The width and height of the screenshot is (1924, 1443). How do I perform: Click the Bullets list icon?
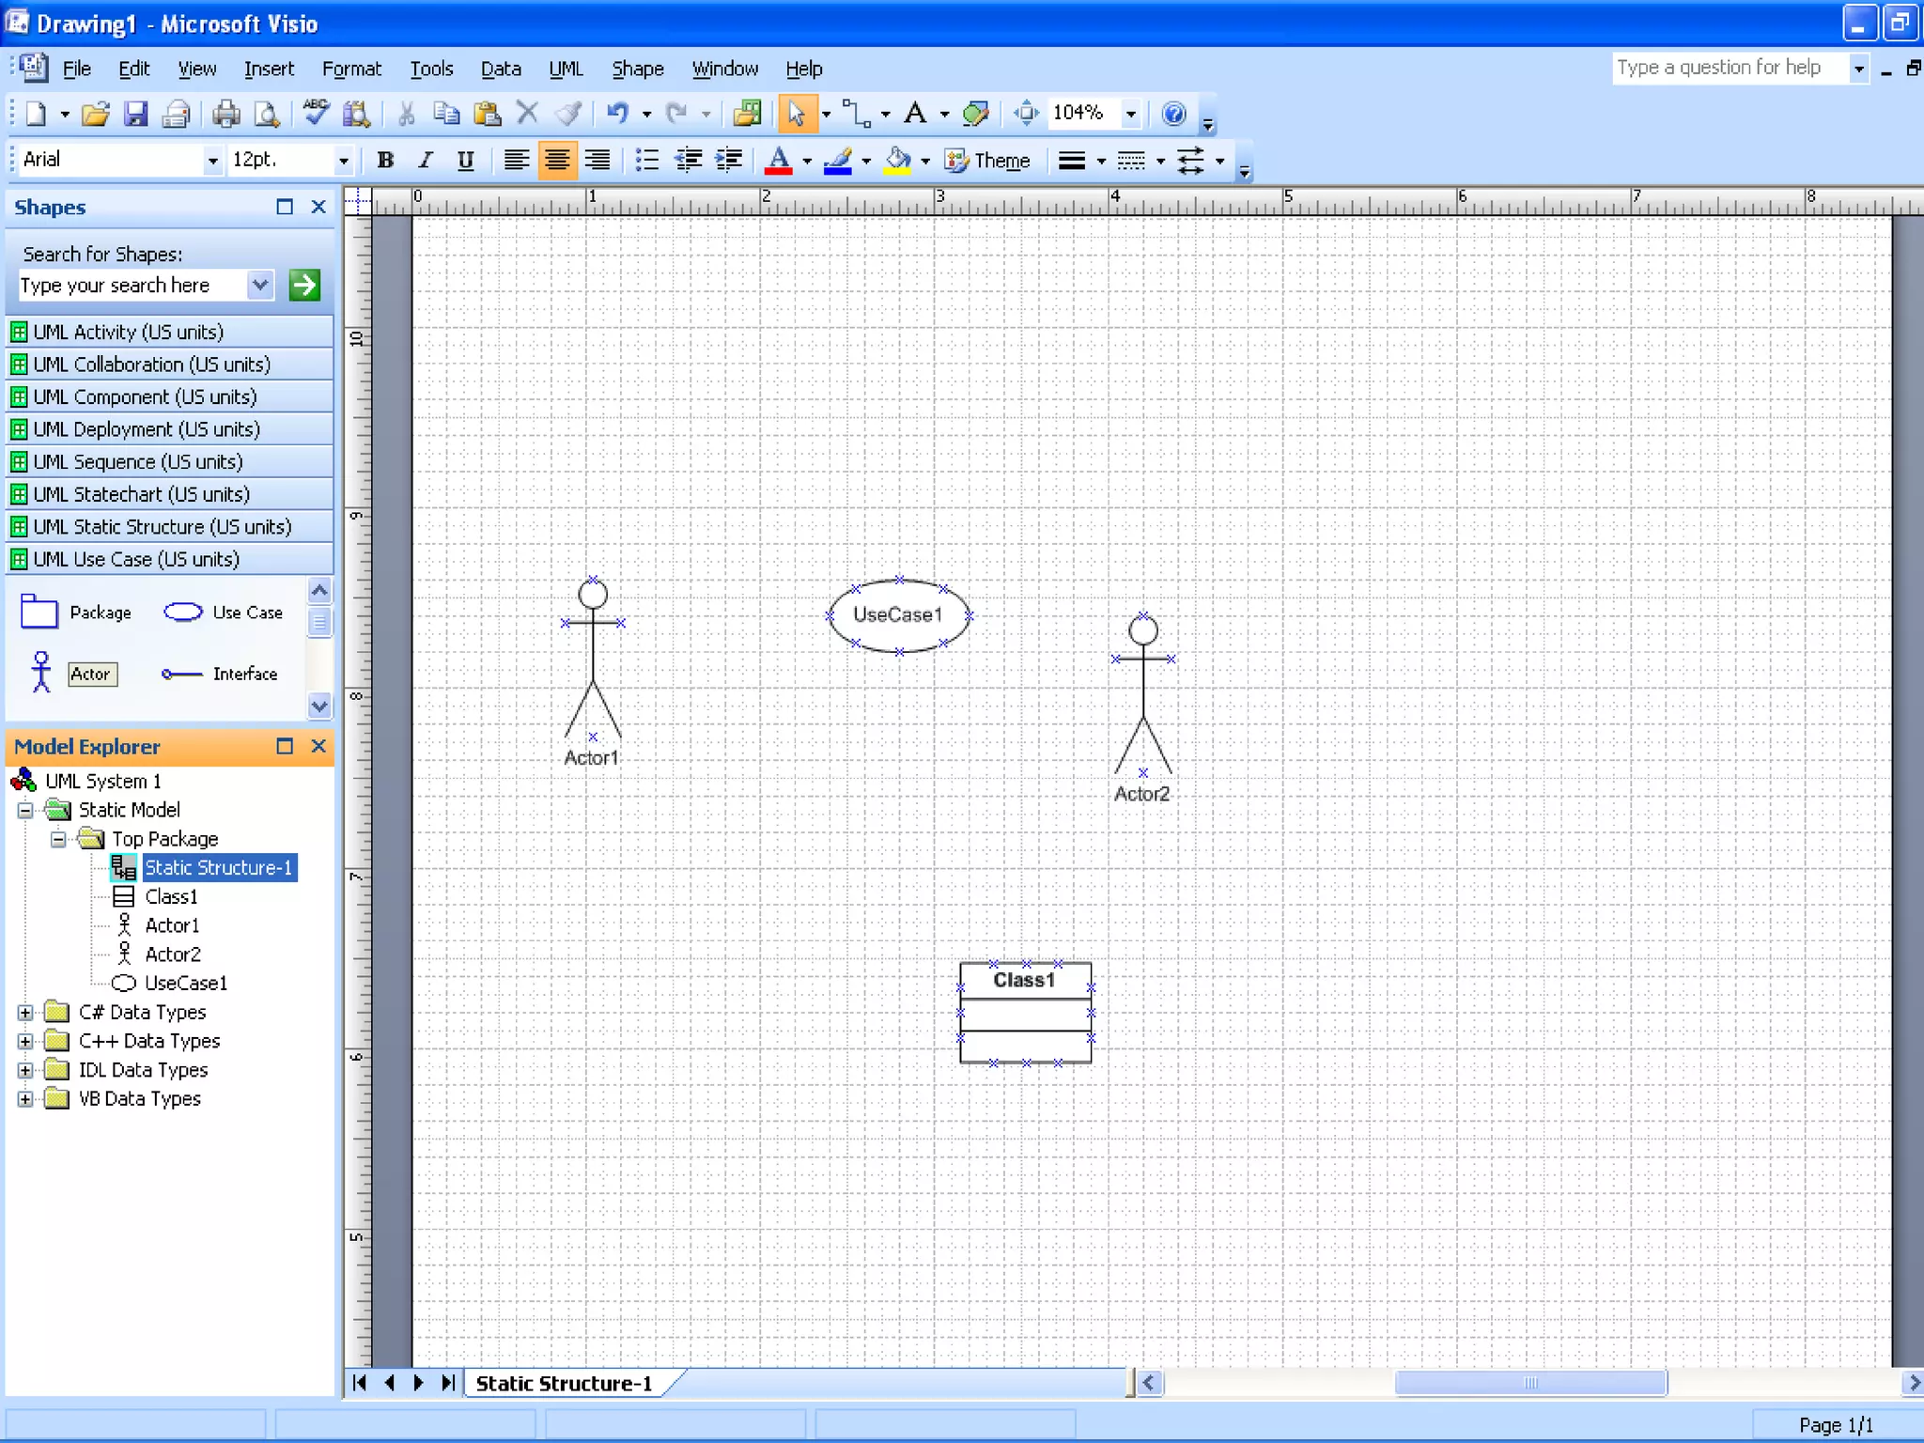tap(646, 161)
